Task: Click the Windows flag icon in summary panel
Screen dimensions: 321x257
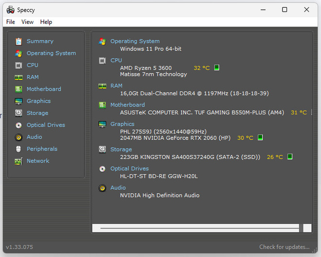Action: pos(102,41)
